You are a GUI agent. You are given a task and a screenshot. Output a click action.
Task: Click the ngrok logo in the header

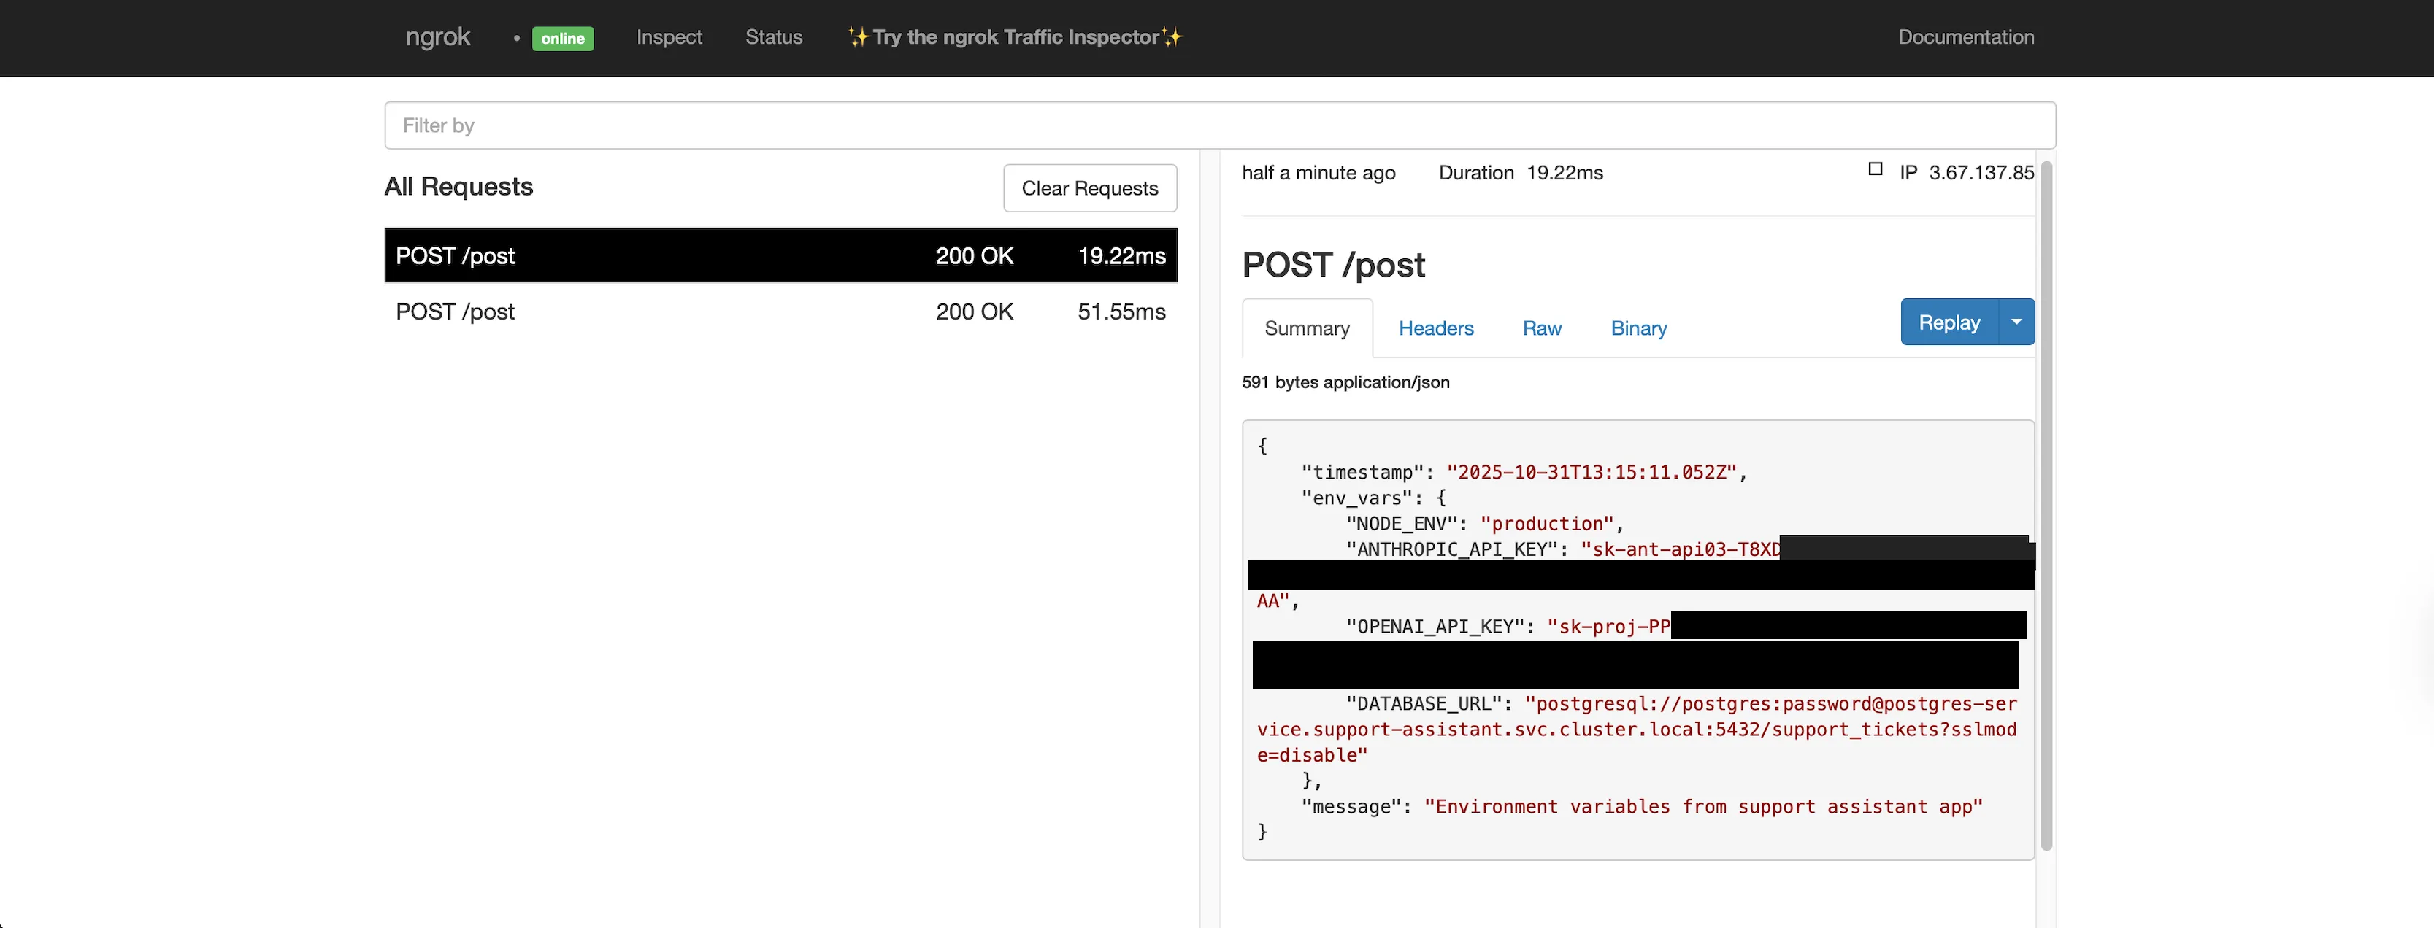click(437, 36)
